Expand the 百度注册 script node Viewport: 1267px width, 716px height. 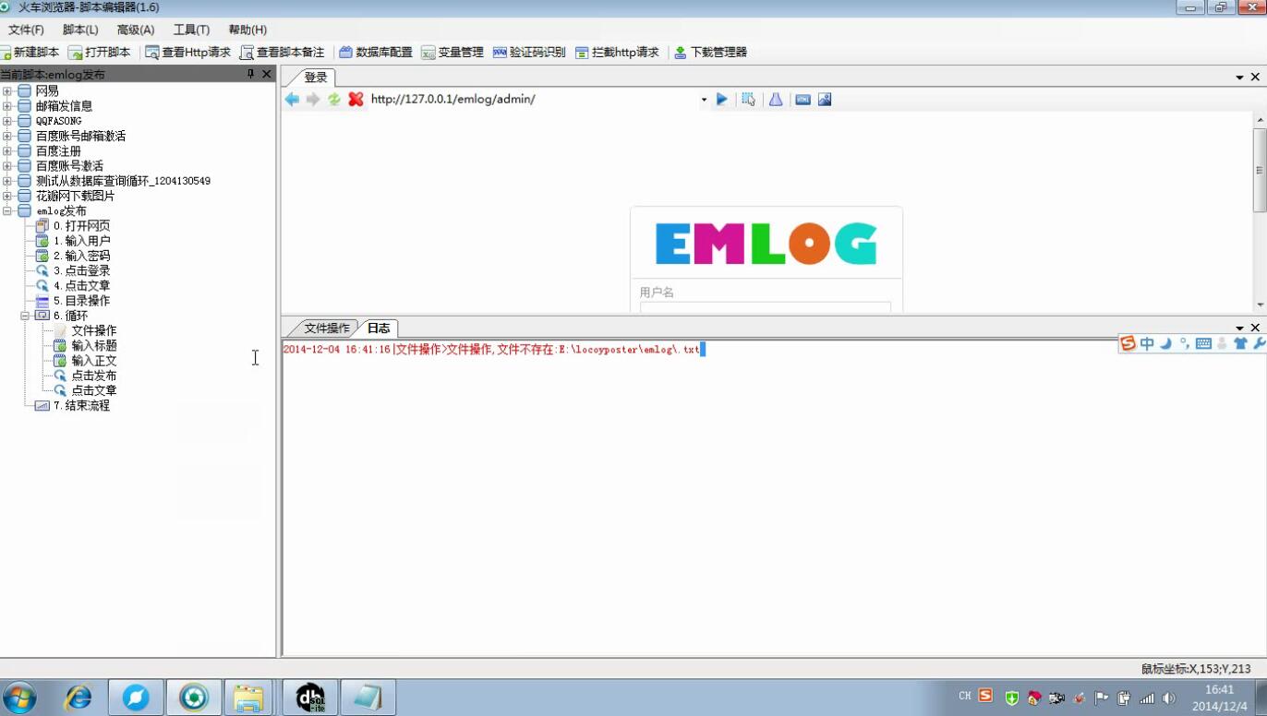[7, 151]
